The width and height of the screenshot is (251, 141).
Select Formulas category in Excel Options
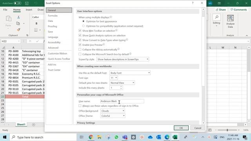(x=59, y=16)
